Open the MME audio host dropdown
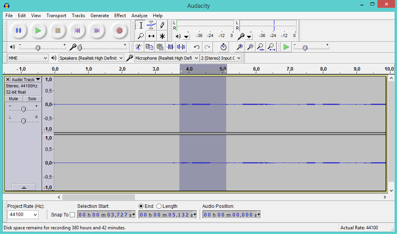This screenshot has width=397, height=234. pos(28,58)
